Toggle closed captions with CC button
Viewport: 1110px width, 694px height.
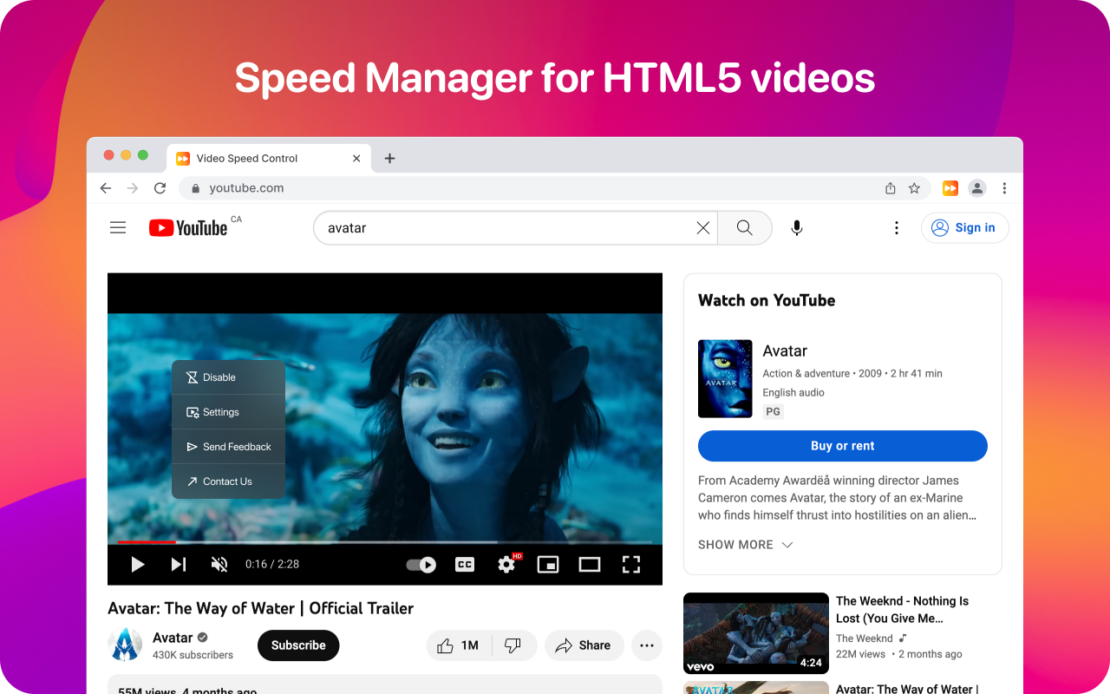pyautogui.click(x=466, y=565)
